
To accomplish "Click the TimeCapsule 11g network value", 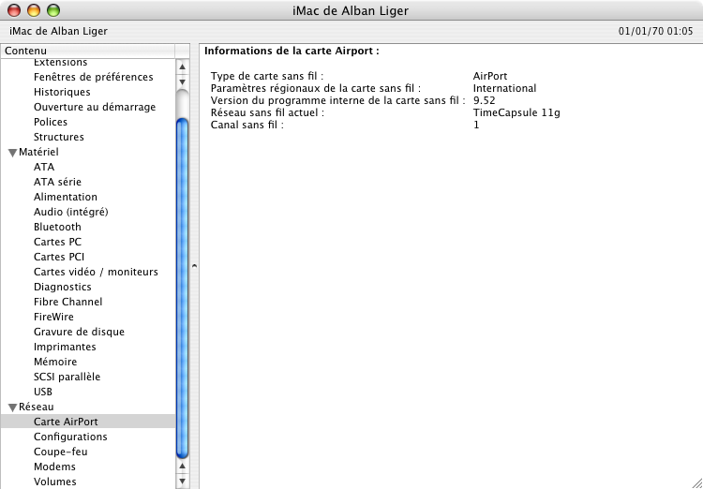I will tap(516, 112).
